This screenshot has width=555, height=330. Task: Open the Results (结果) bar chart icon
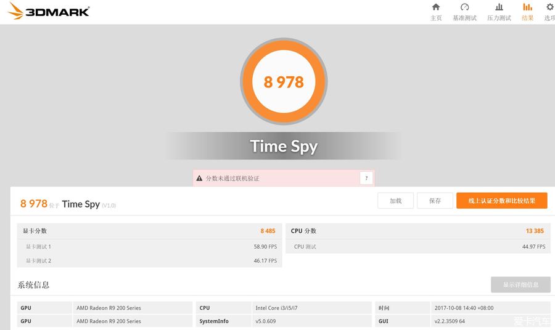tap(527, 7)
